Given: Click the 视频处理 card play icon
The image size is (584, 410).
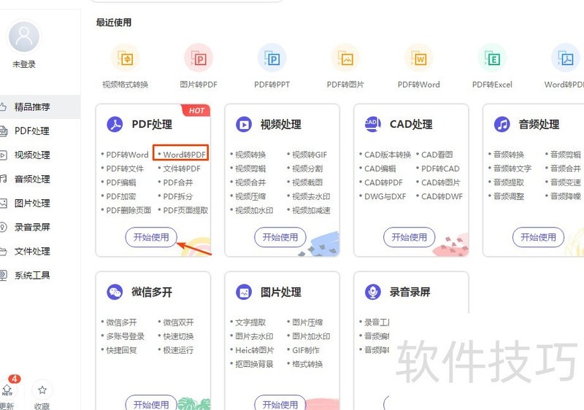Looking at the screenshot, I should [244, 124].
